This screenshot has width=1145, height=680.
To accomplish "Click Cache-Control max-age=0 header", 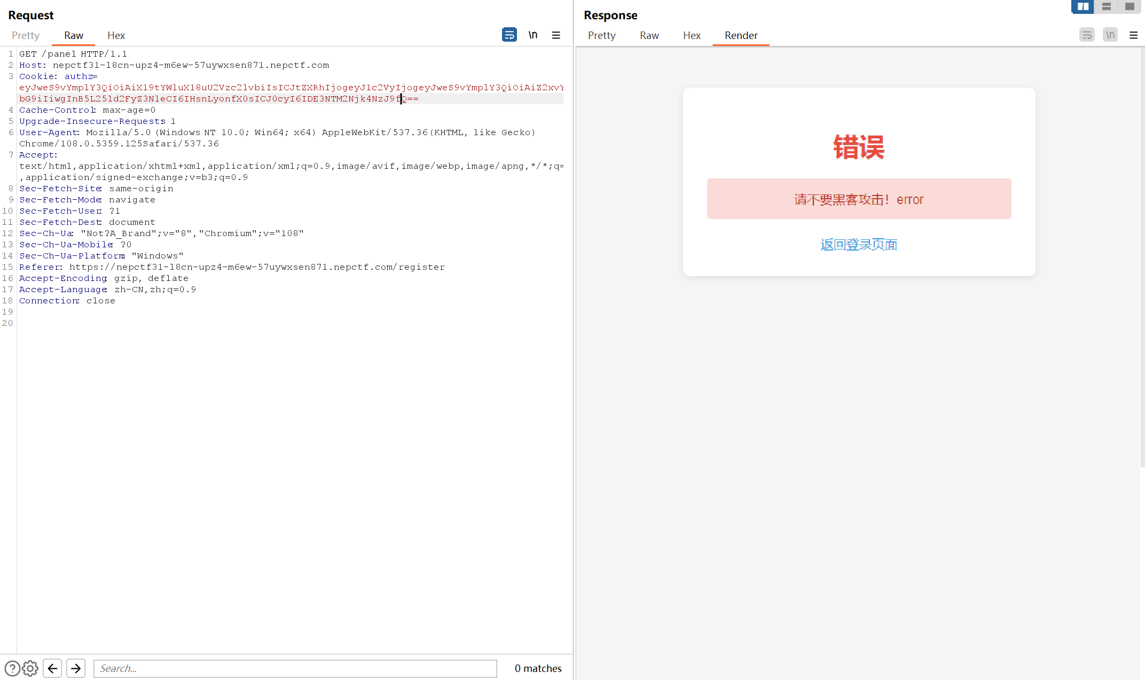I will [88, 110].
